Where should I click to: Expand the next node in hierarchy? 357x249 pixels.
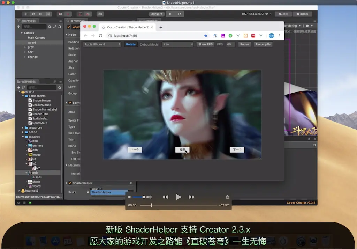point(25,52)
